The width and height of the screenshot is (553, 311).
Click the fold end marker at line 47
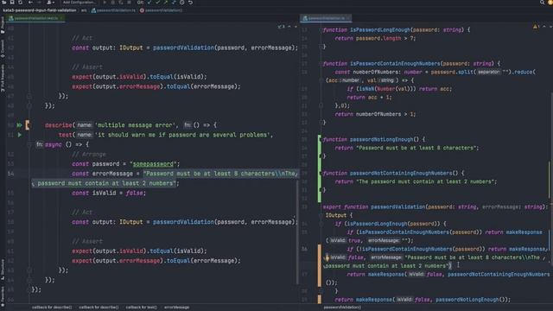click(29, 96)
